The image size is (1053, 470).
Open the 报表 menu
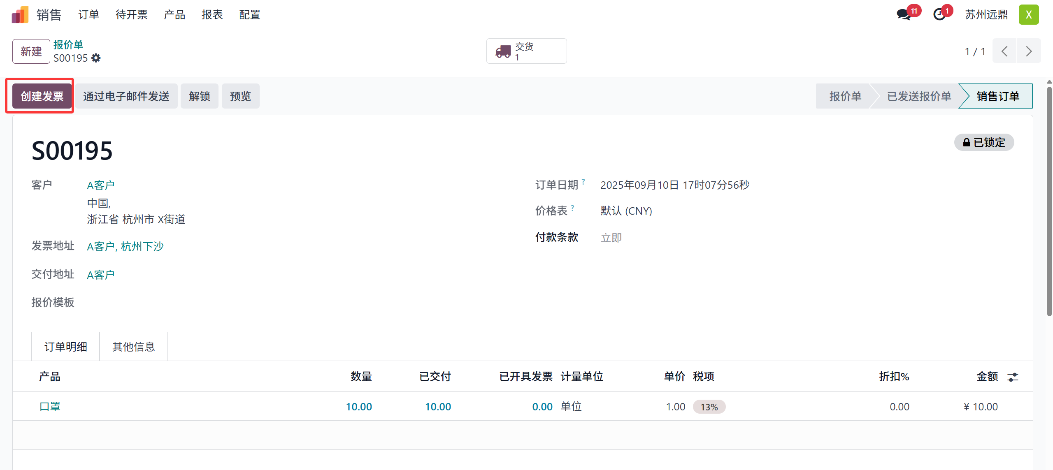[212, 15]
